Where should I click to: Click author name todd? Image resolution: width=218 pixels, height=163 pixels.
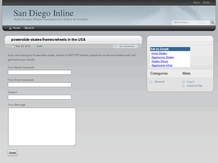point(39,46)
